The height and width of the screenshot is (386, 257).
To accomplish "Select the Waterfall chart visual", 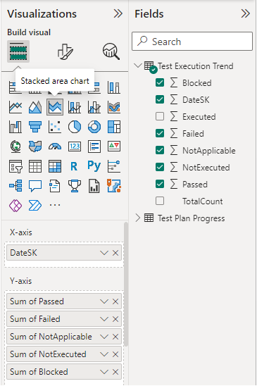I will coord(15,127).
